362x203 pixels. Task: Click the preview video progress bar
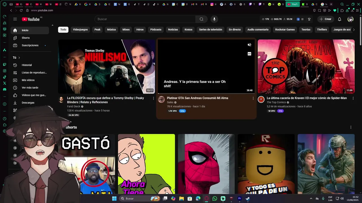click(x=206, y=93)
